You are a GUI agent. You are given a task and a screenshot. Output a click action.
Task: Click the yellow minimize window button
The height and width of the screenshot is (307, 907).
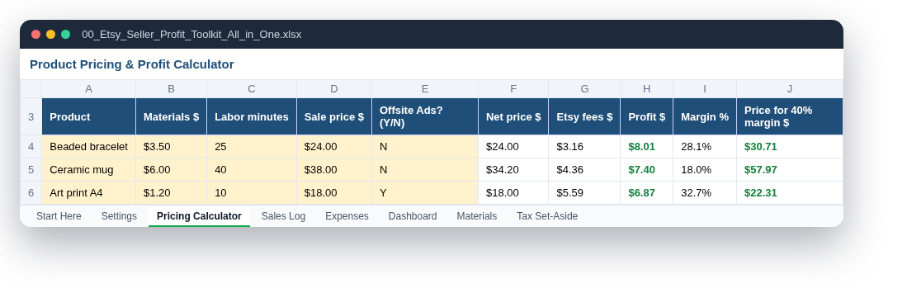tap(51, 34)
